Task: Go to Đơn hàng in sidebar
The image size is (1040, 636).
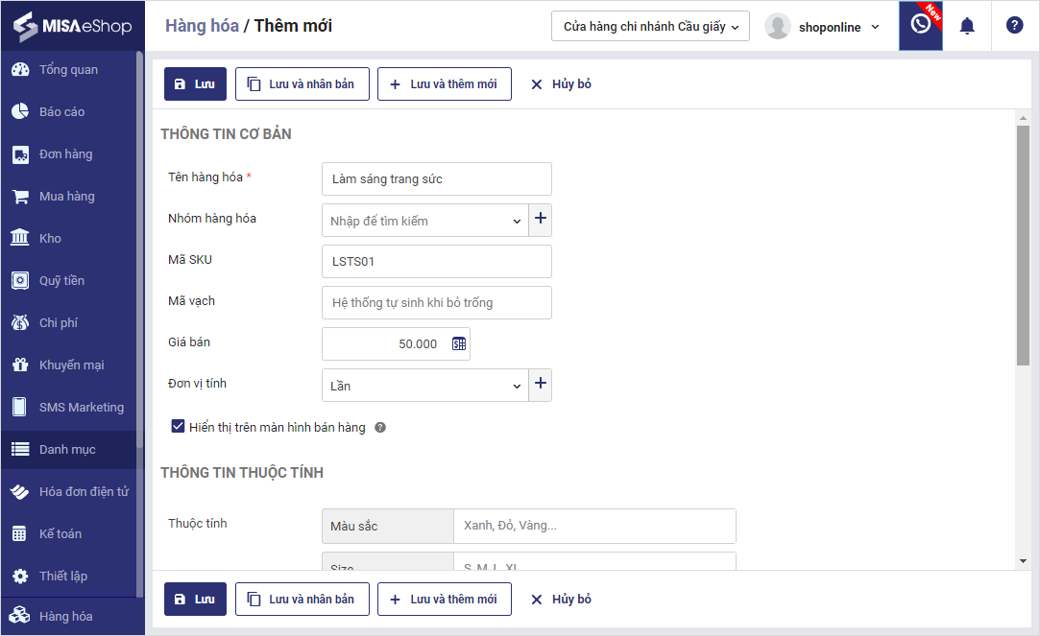Action: click(65, 154)
